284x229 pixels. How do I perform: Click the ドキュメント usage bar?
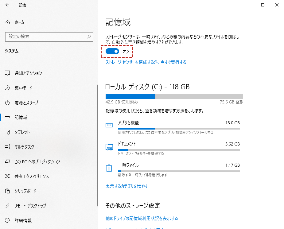pos(179,150)
